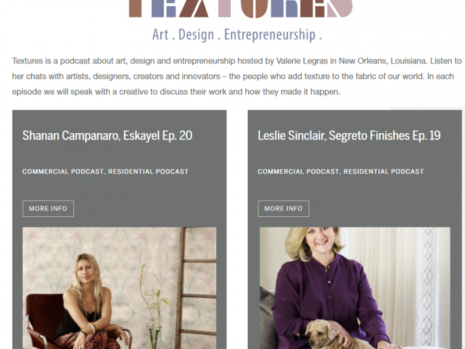Click the Shanan Campanaro episode photo
Viewport: 465px width, 349px height.
119,288
